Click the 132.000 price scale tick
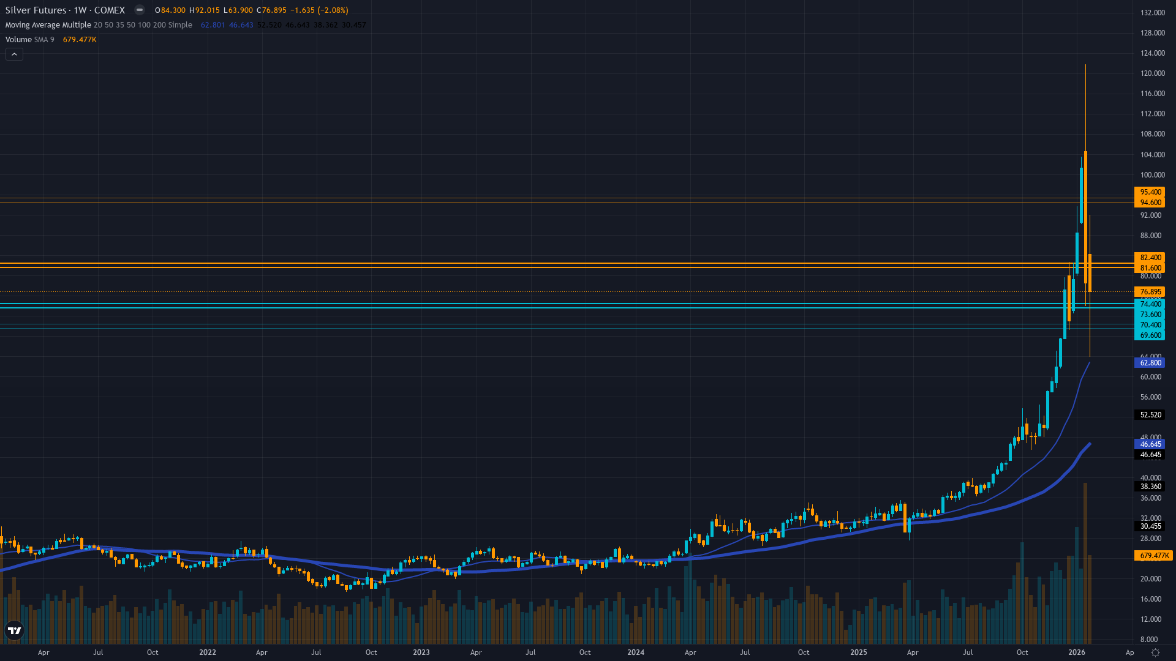This screenshot has height=661, width=1176. pyautogui.click(x=1152, y=13)
